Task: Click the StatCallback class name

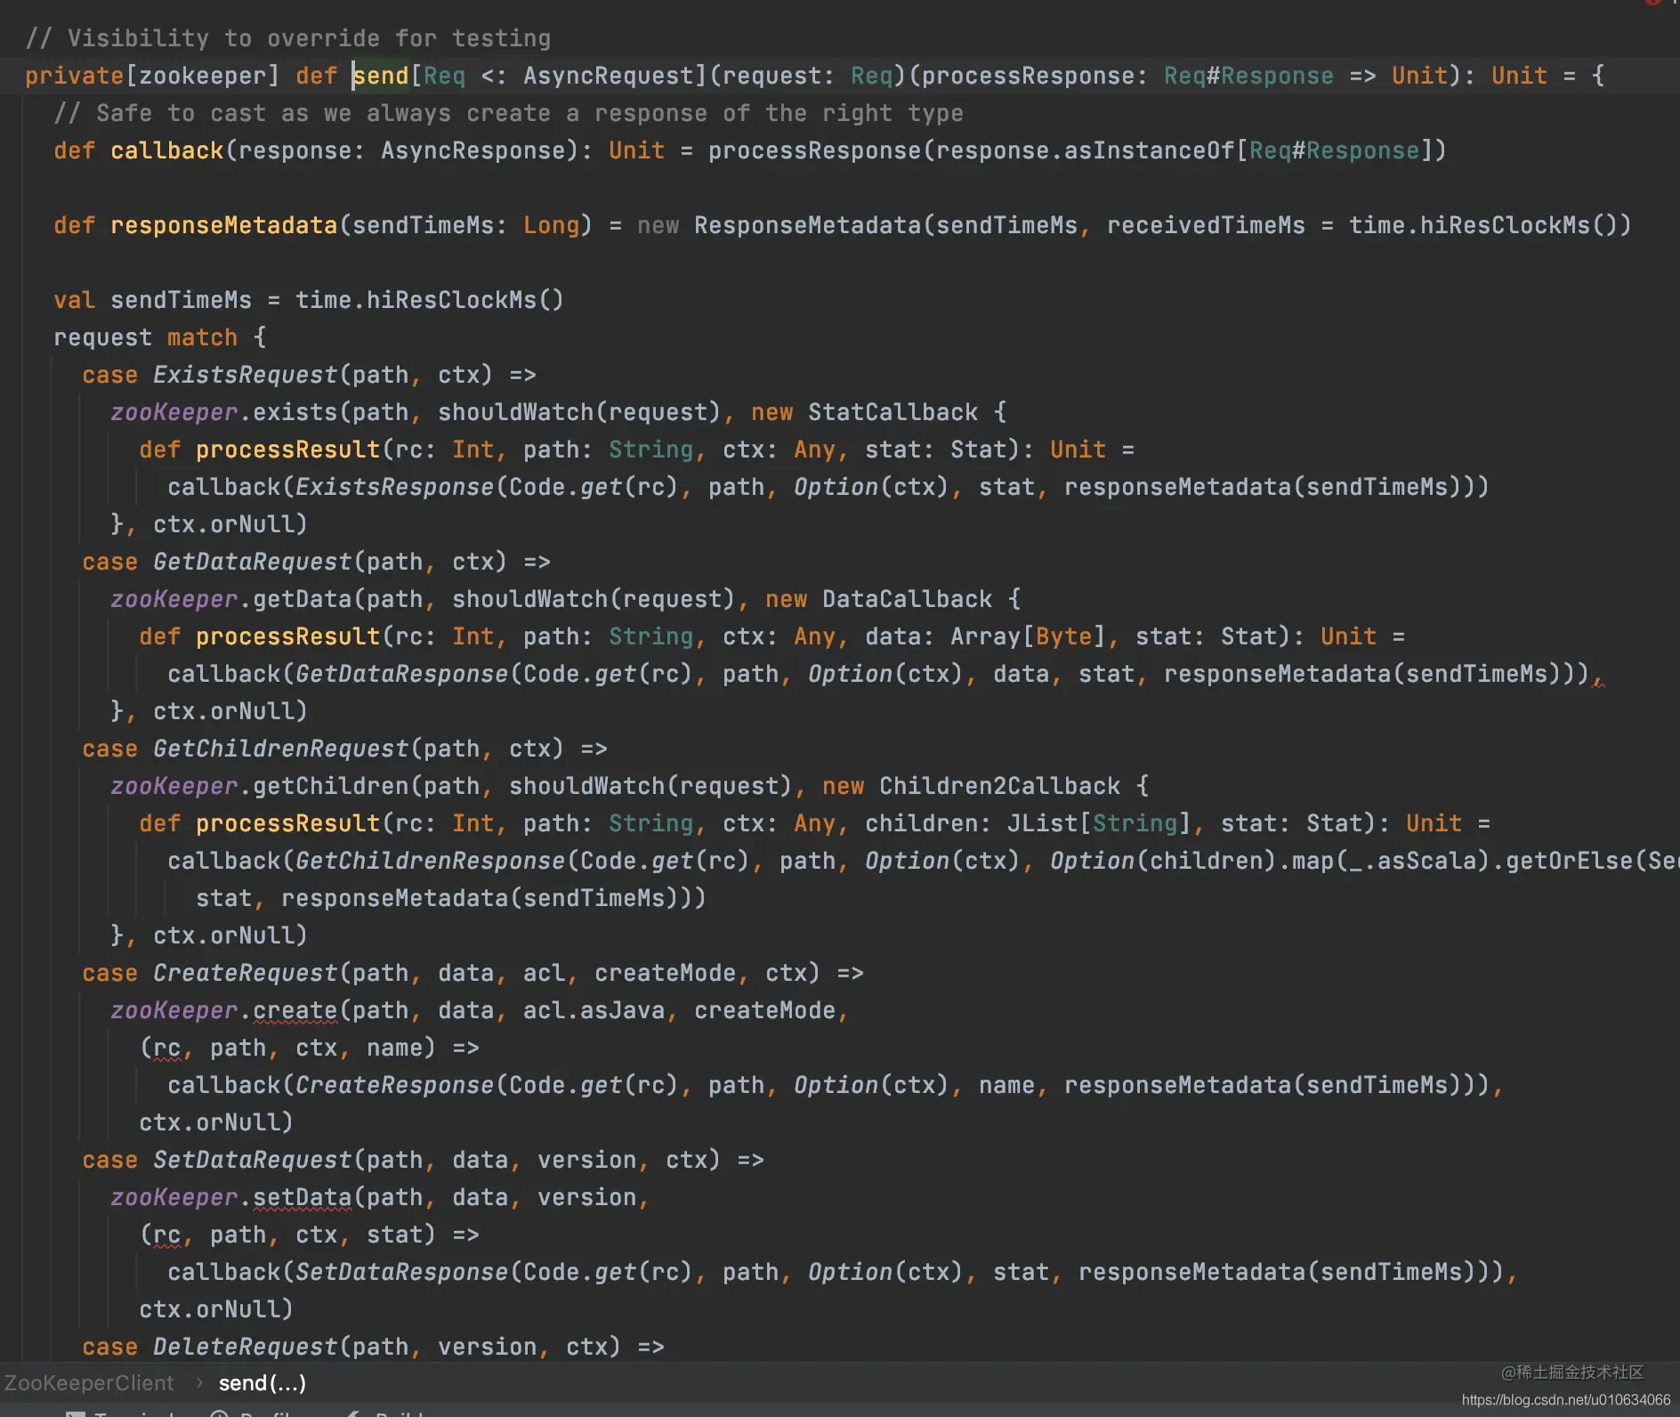Action: click(x=892, y=412)
